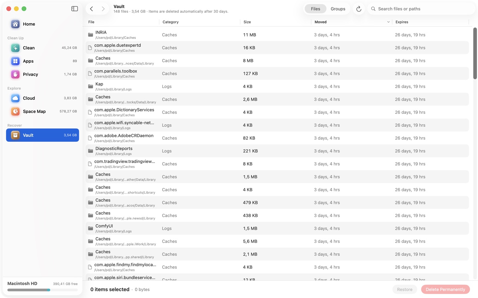478x298 pixels.
Task: Click the Apps grid icon
Action: [15, 61]
